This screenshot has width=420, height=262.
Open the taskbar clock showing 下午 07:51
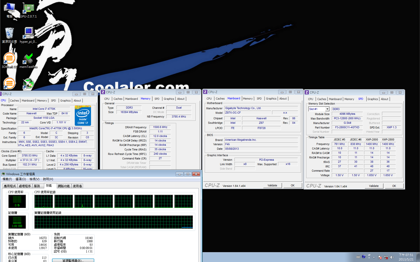click(406, 257)
